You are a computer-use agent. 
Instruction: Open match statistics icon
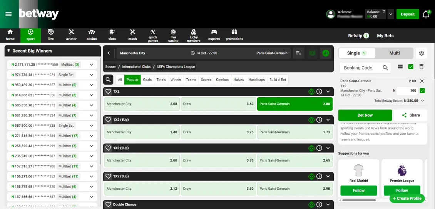326,53
